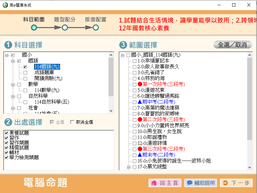257x193 pixels.
Task: Collapse the 國語 subject node
Action: pyautogui.click(x=13, y=61)
